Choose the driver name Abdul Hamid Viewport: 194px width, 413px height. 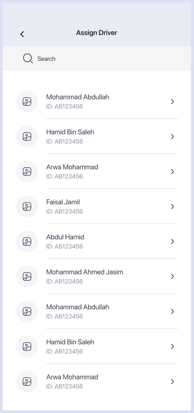[x=65, y=237]
